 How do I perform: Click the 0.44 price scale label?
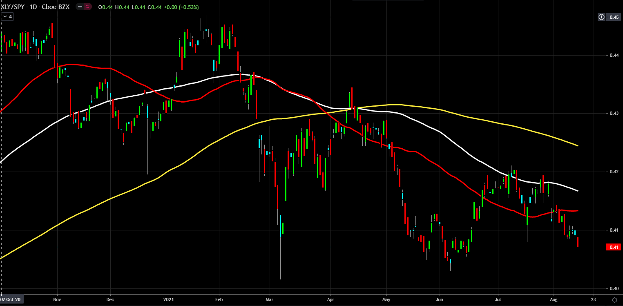[614, 55]
